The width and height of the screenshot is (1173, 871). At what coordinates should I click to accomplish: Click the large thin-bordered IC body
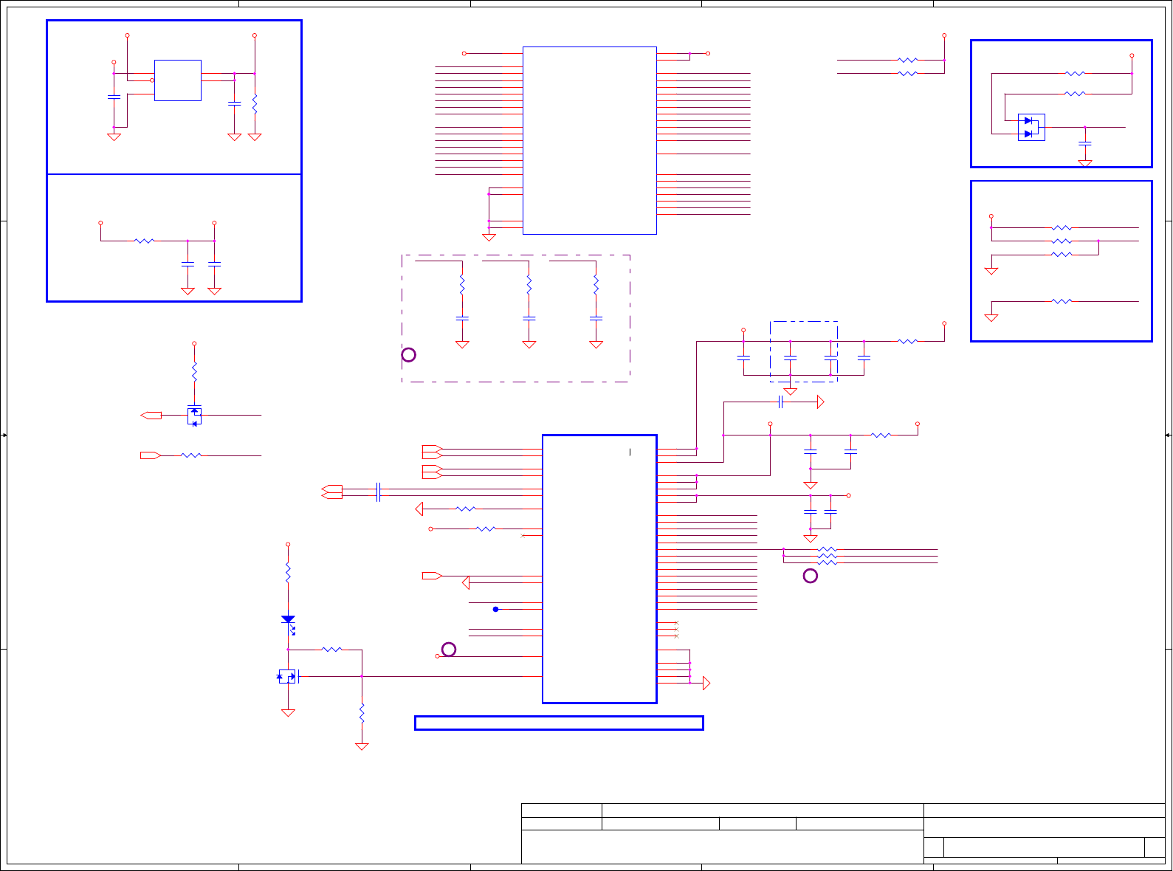[590, 140]
